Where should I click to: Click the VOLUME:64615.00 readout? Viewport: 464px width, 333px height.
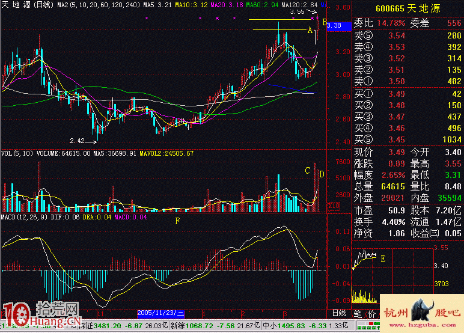[63, 154]
